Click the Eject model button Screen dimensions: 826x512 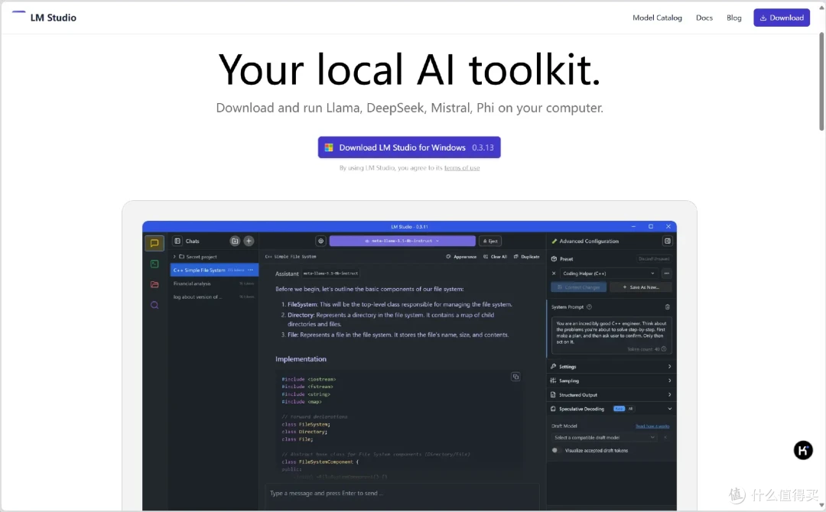click(x=490, y=241)
